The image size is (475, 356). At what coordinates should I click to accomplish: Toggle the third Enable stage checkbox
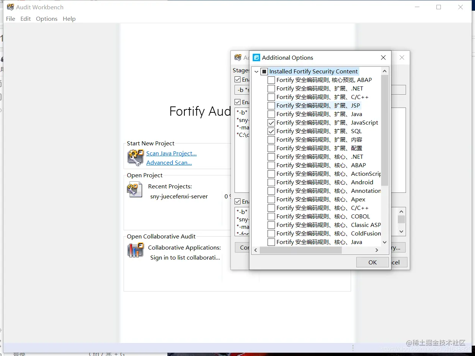click(238, 201)
